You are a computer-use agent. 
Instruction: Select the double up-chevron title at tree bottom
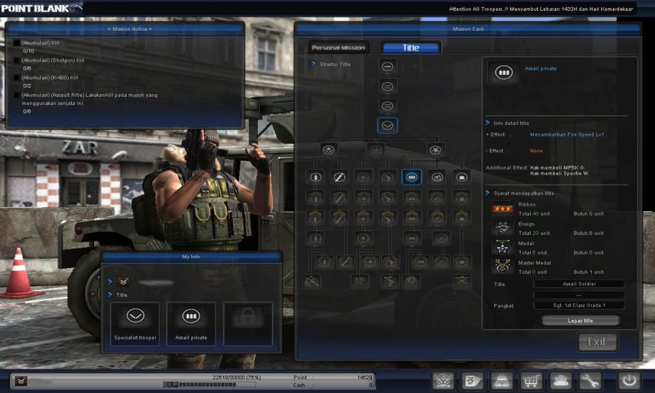coord(462,282)
